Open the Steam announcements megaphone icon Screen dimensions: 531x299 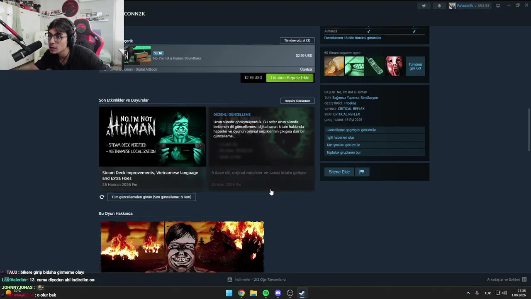pyautogui.click(x=424, y=6)
